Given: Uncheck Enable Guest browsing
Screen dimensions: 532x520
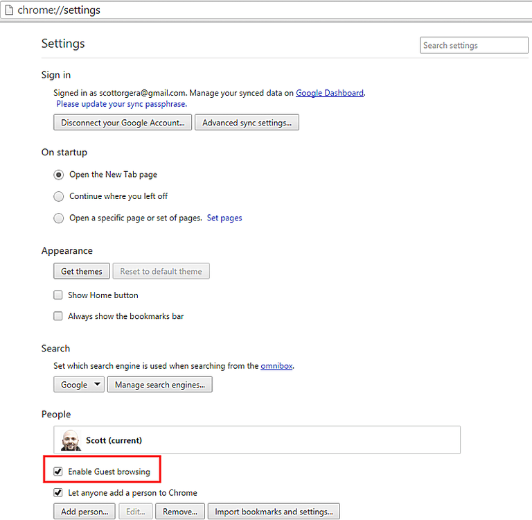Looking at the screenshot, I should click(58, 472).
